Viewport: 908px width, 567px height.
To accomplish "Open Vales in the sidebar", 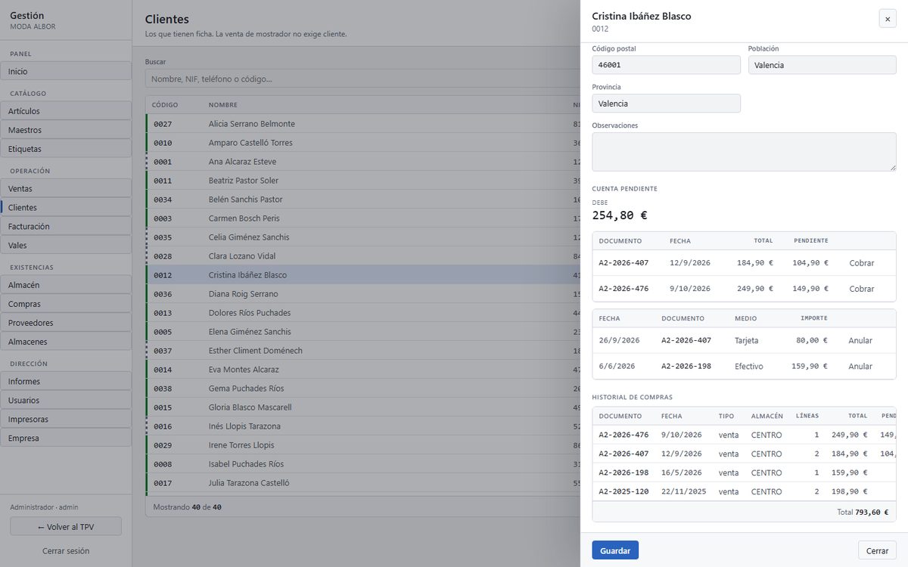I will point(67,245).
